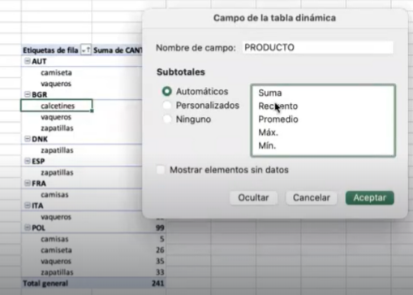Choose Ninguno for subtotals
413x295 pixels.
coord(167,119)
